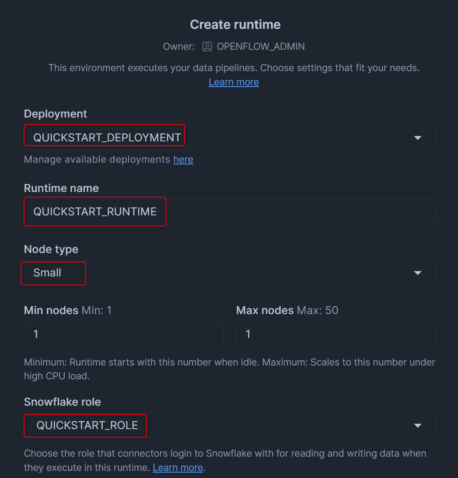Image resolution: width=458 pixels, height=478 pixels.
Task: Click the Deployment dropdown caret arrow
Action: 417,138
